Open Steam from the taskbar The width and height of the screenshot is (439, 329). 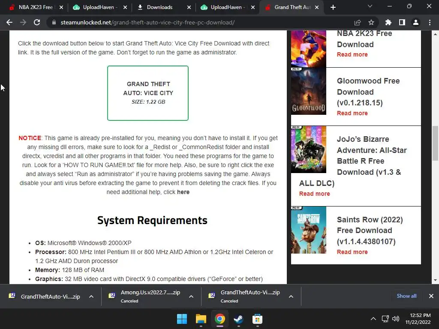238,319
